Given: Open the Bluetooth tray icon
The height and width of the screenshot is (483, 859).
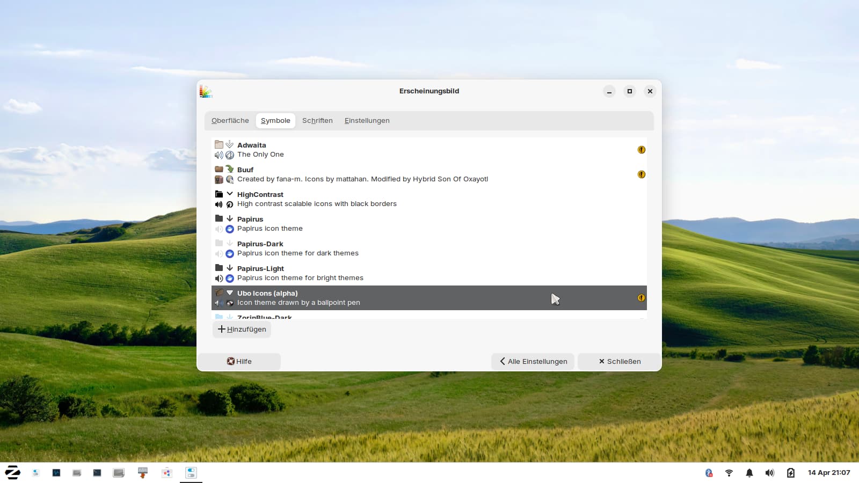Looking at the screenshot, I should [x=709, y=473].
